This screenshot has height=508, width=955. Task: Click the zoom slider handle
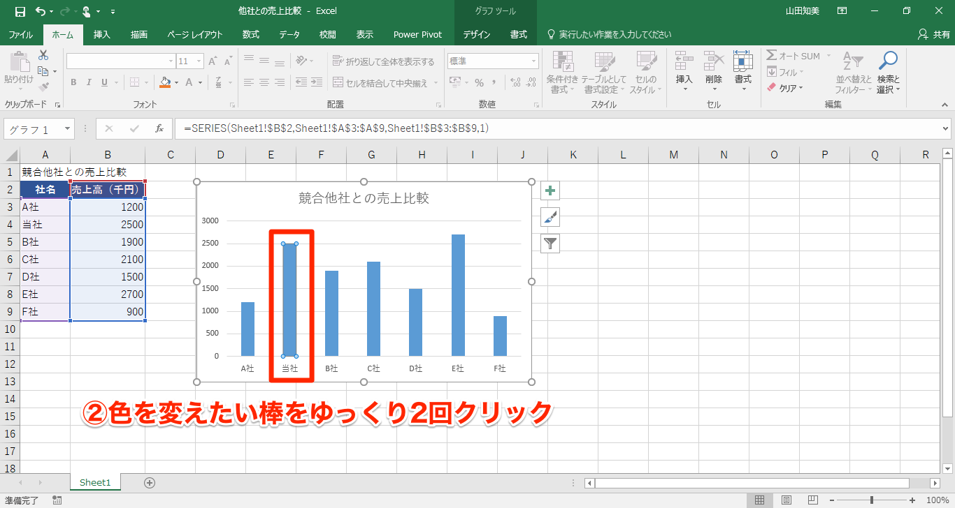coord(872,500)
